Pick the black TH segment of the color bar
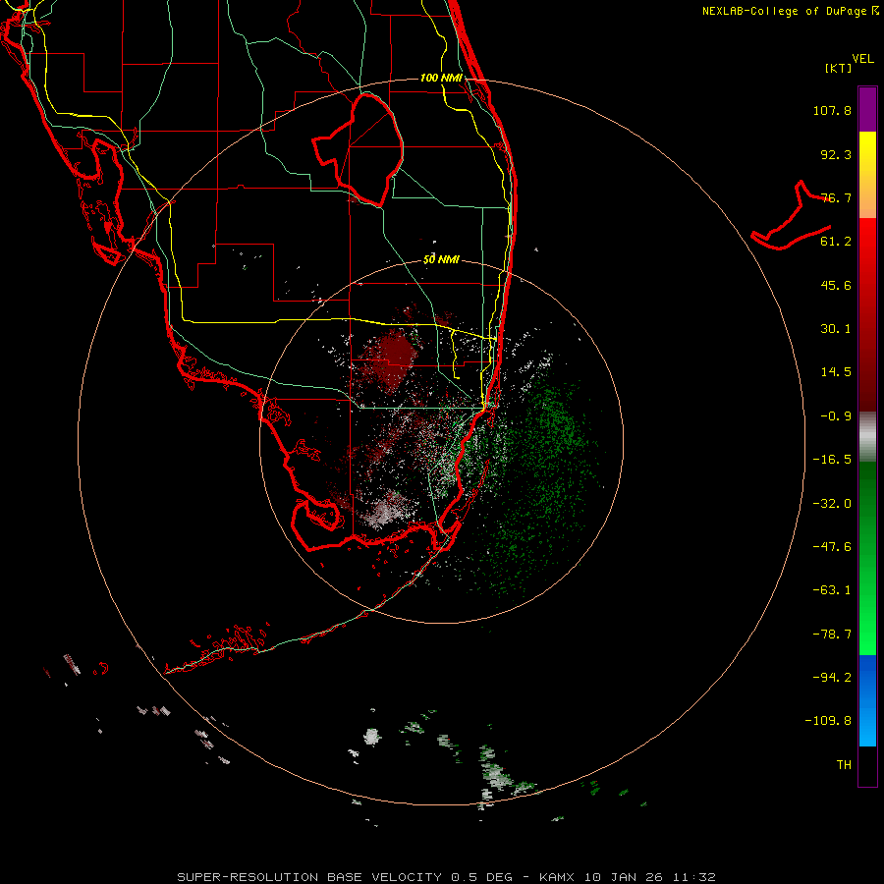 [867, 765]
